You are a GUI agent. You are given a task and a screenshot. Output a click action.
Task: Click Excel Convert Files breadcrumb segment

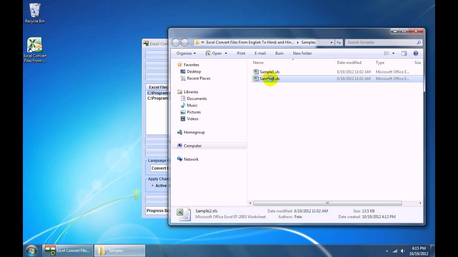tap(250, 42)
